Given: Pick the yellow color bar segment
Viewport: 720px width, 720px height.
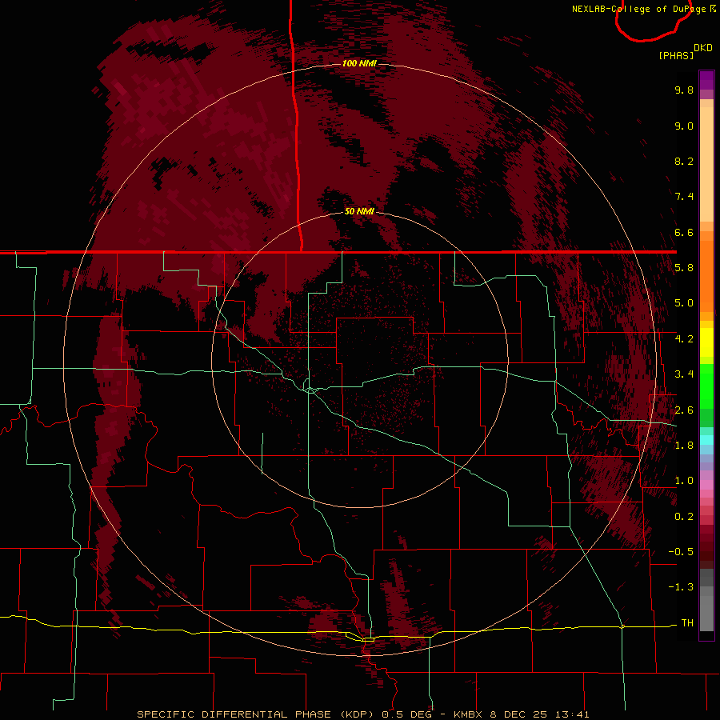Looking at the screenshot, I should point(706,342).
